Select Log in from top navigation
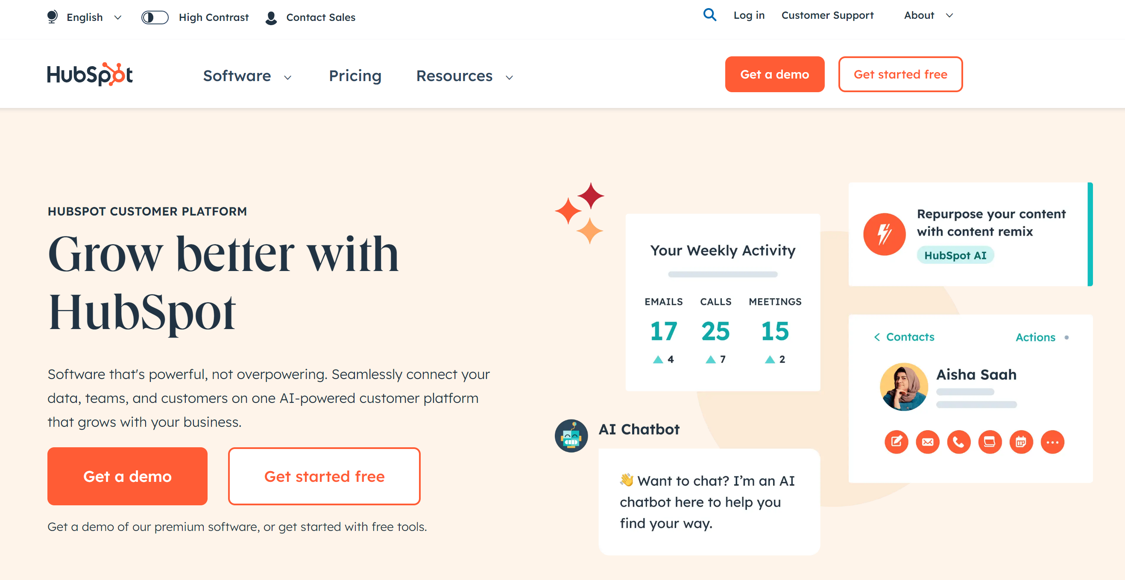Image resolution: width=1125 pixels, height=580 pixels. coord(747,15)
